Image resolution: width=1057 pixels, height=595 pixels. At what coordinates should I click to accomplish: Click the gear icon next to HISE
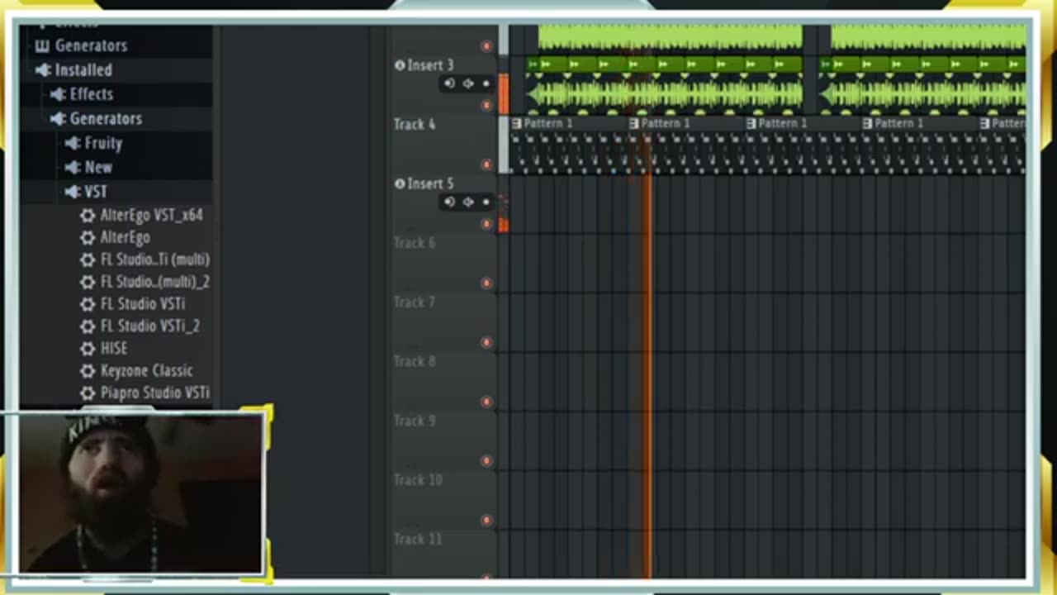(88, 350)
